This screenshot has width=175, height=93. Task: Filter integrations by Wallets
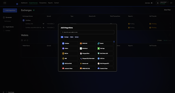[x=72, y=37]
